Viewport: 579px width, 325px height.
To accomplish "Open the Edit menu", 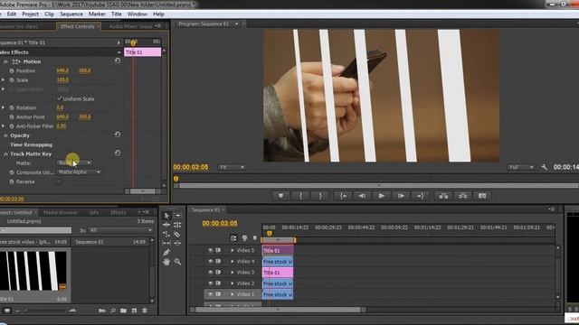I will (12, 14).
